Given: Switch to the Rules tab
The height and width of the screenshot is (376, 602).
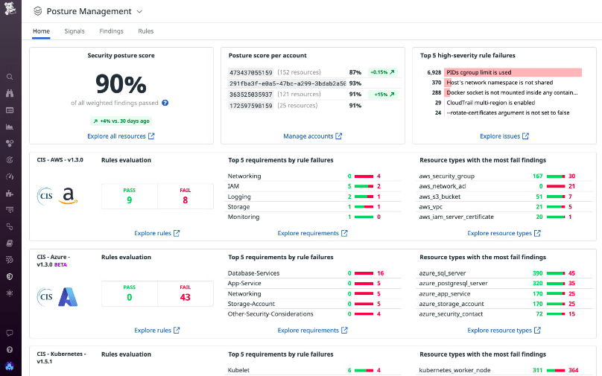Looking at the screenshot, I should [146, 31].
